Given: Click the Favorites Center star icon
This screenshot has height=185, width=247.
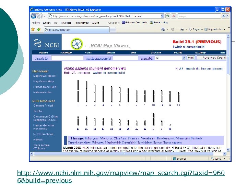Looking at the screenshot, I should point(33,29).
